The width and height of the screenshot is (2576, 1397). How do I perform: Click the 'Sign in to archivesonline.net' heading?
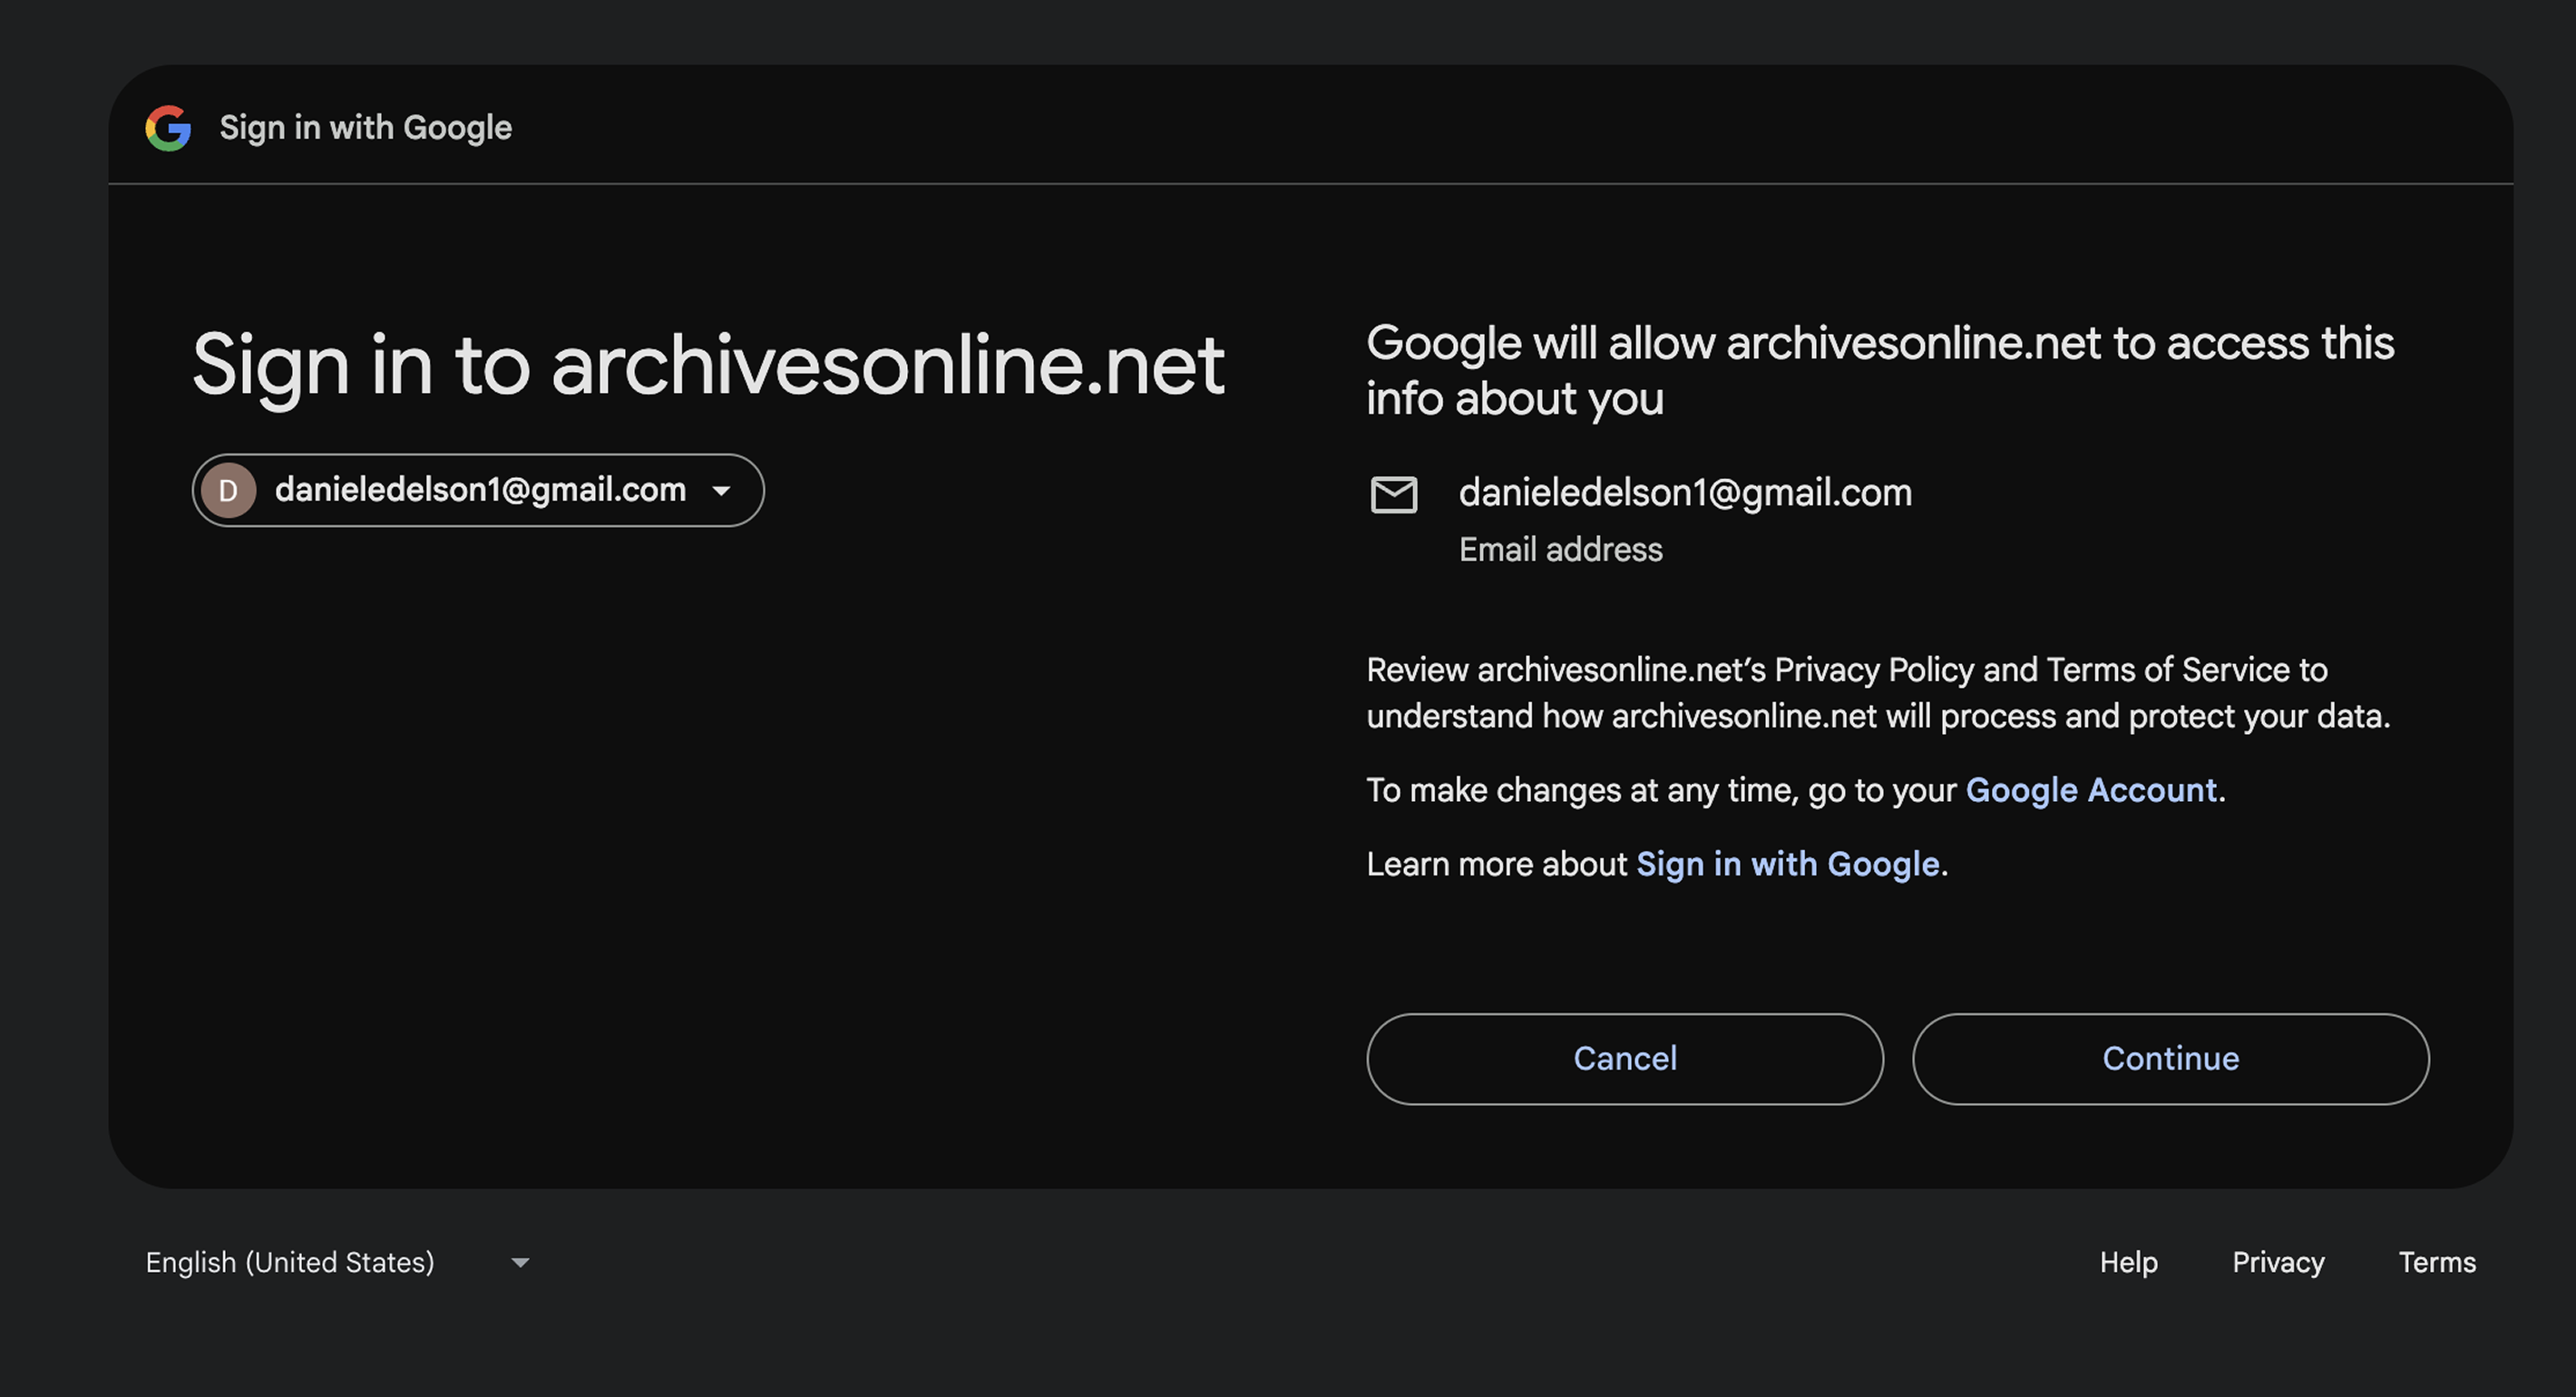tap(708, 365)
